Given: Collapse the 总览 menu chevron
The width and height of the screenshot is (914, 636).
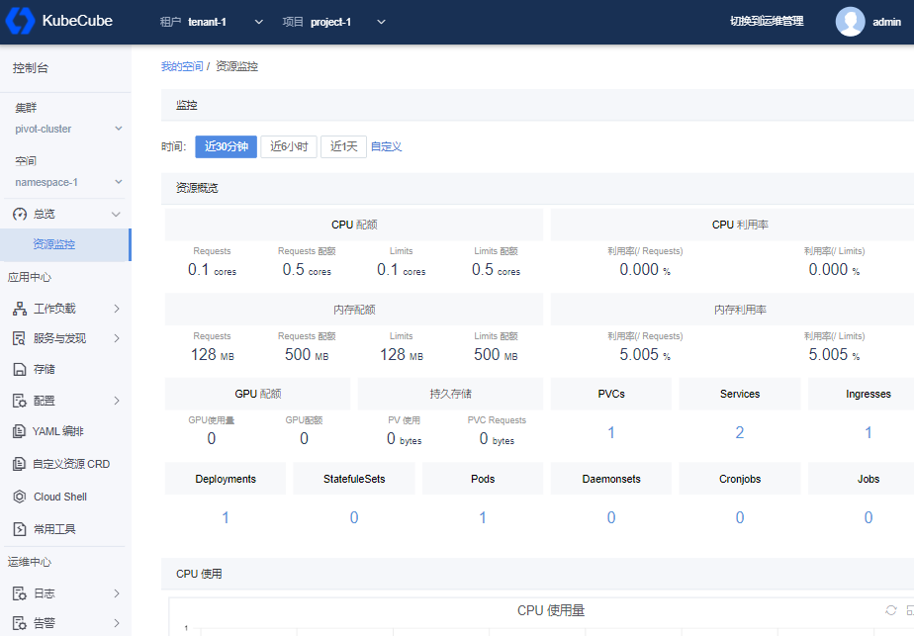Looking at the screenshot, I should pyautogui.click(x=116, y=215).
